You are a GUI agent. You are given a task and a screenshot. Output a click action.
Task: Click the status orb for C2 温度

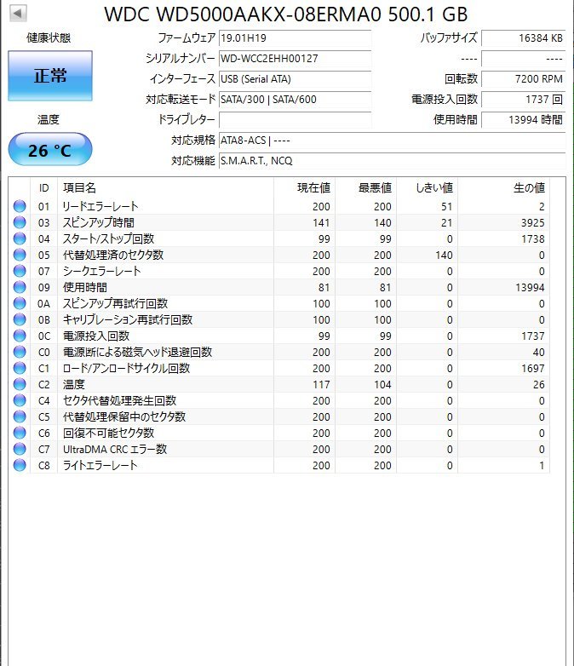20,384
